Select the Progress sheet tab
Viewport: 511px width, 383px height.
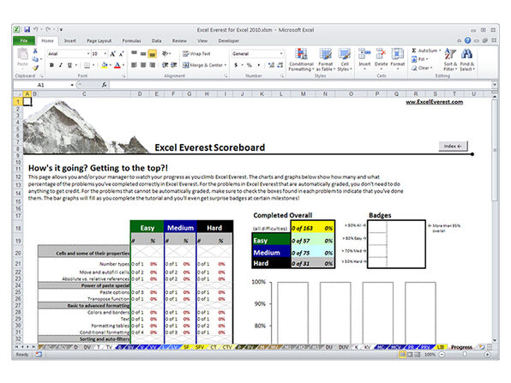(461, 347)
